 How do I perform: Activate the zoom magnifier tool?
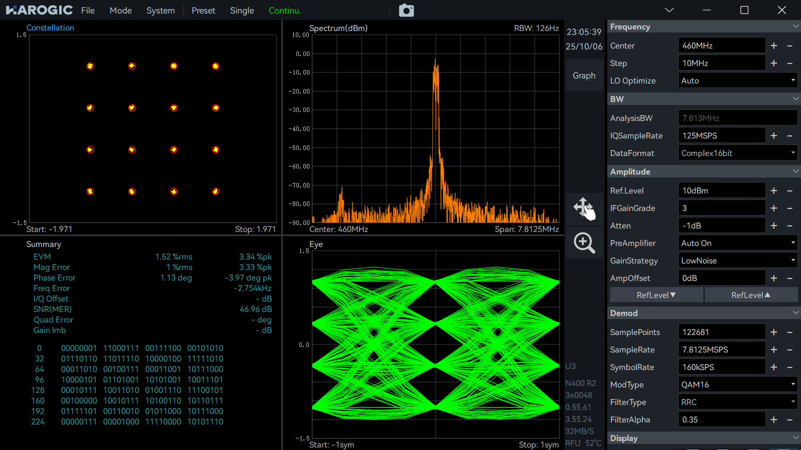(x=584, y=243)
